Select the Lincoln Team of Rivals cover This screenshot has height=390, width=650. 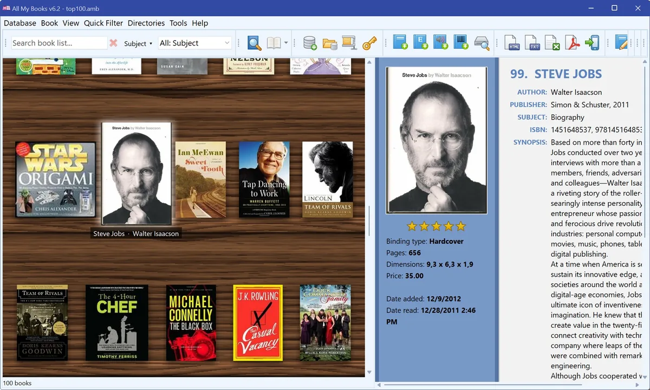point(328,180)
